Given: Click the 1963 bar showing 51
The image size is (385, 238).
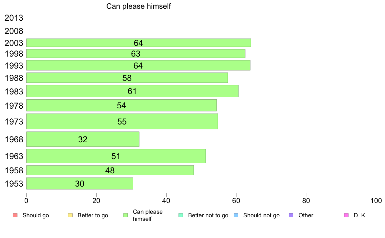Looking at the screenshot, I should [x=116, y=156].
